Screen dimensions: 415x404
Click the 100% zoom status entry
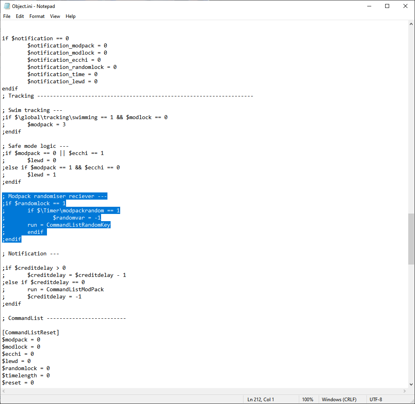click(x=308, y=400)
